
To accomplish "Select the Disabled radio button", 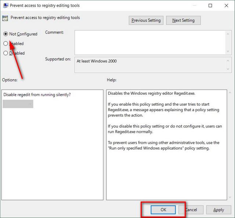I will tap(6, 53).
